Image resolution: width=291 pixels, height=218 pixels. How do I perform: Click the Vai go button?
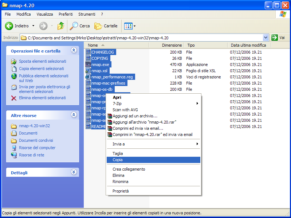click(x=278, y=38)
